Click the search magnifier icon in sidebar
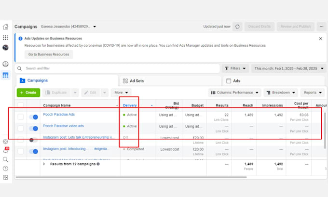328x197 pixels. pos(5,159)
